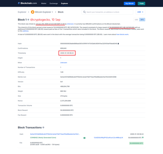Click the search magnifier icon
The image size is (163, 154).
pos(84,12)
